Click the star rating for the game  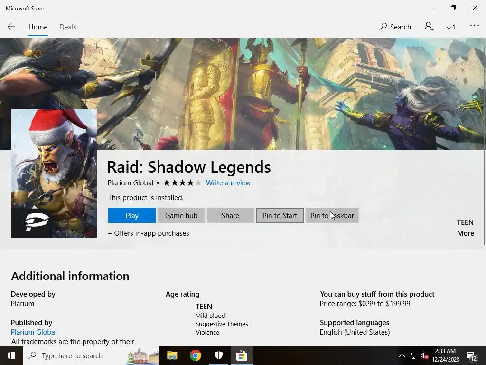pos(182,183)
